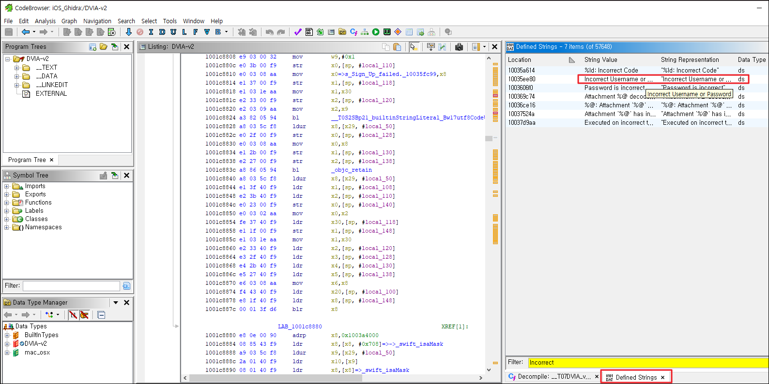This screenshot has height=384, width=769.
Task: Expand the __TEXT folder in Program Trees
Action: pyautogui.click(x=17, y=68)
